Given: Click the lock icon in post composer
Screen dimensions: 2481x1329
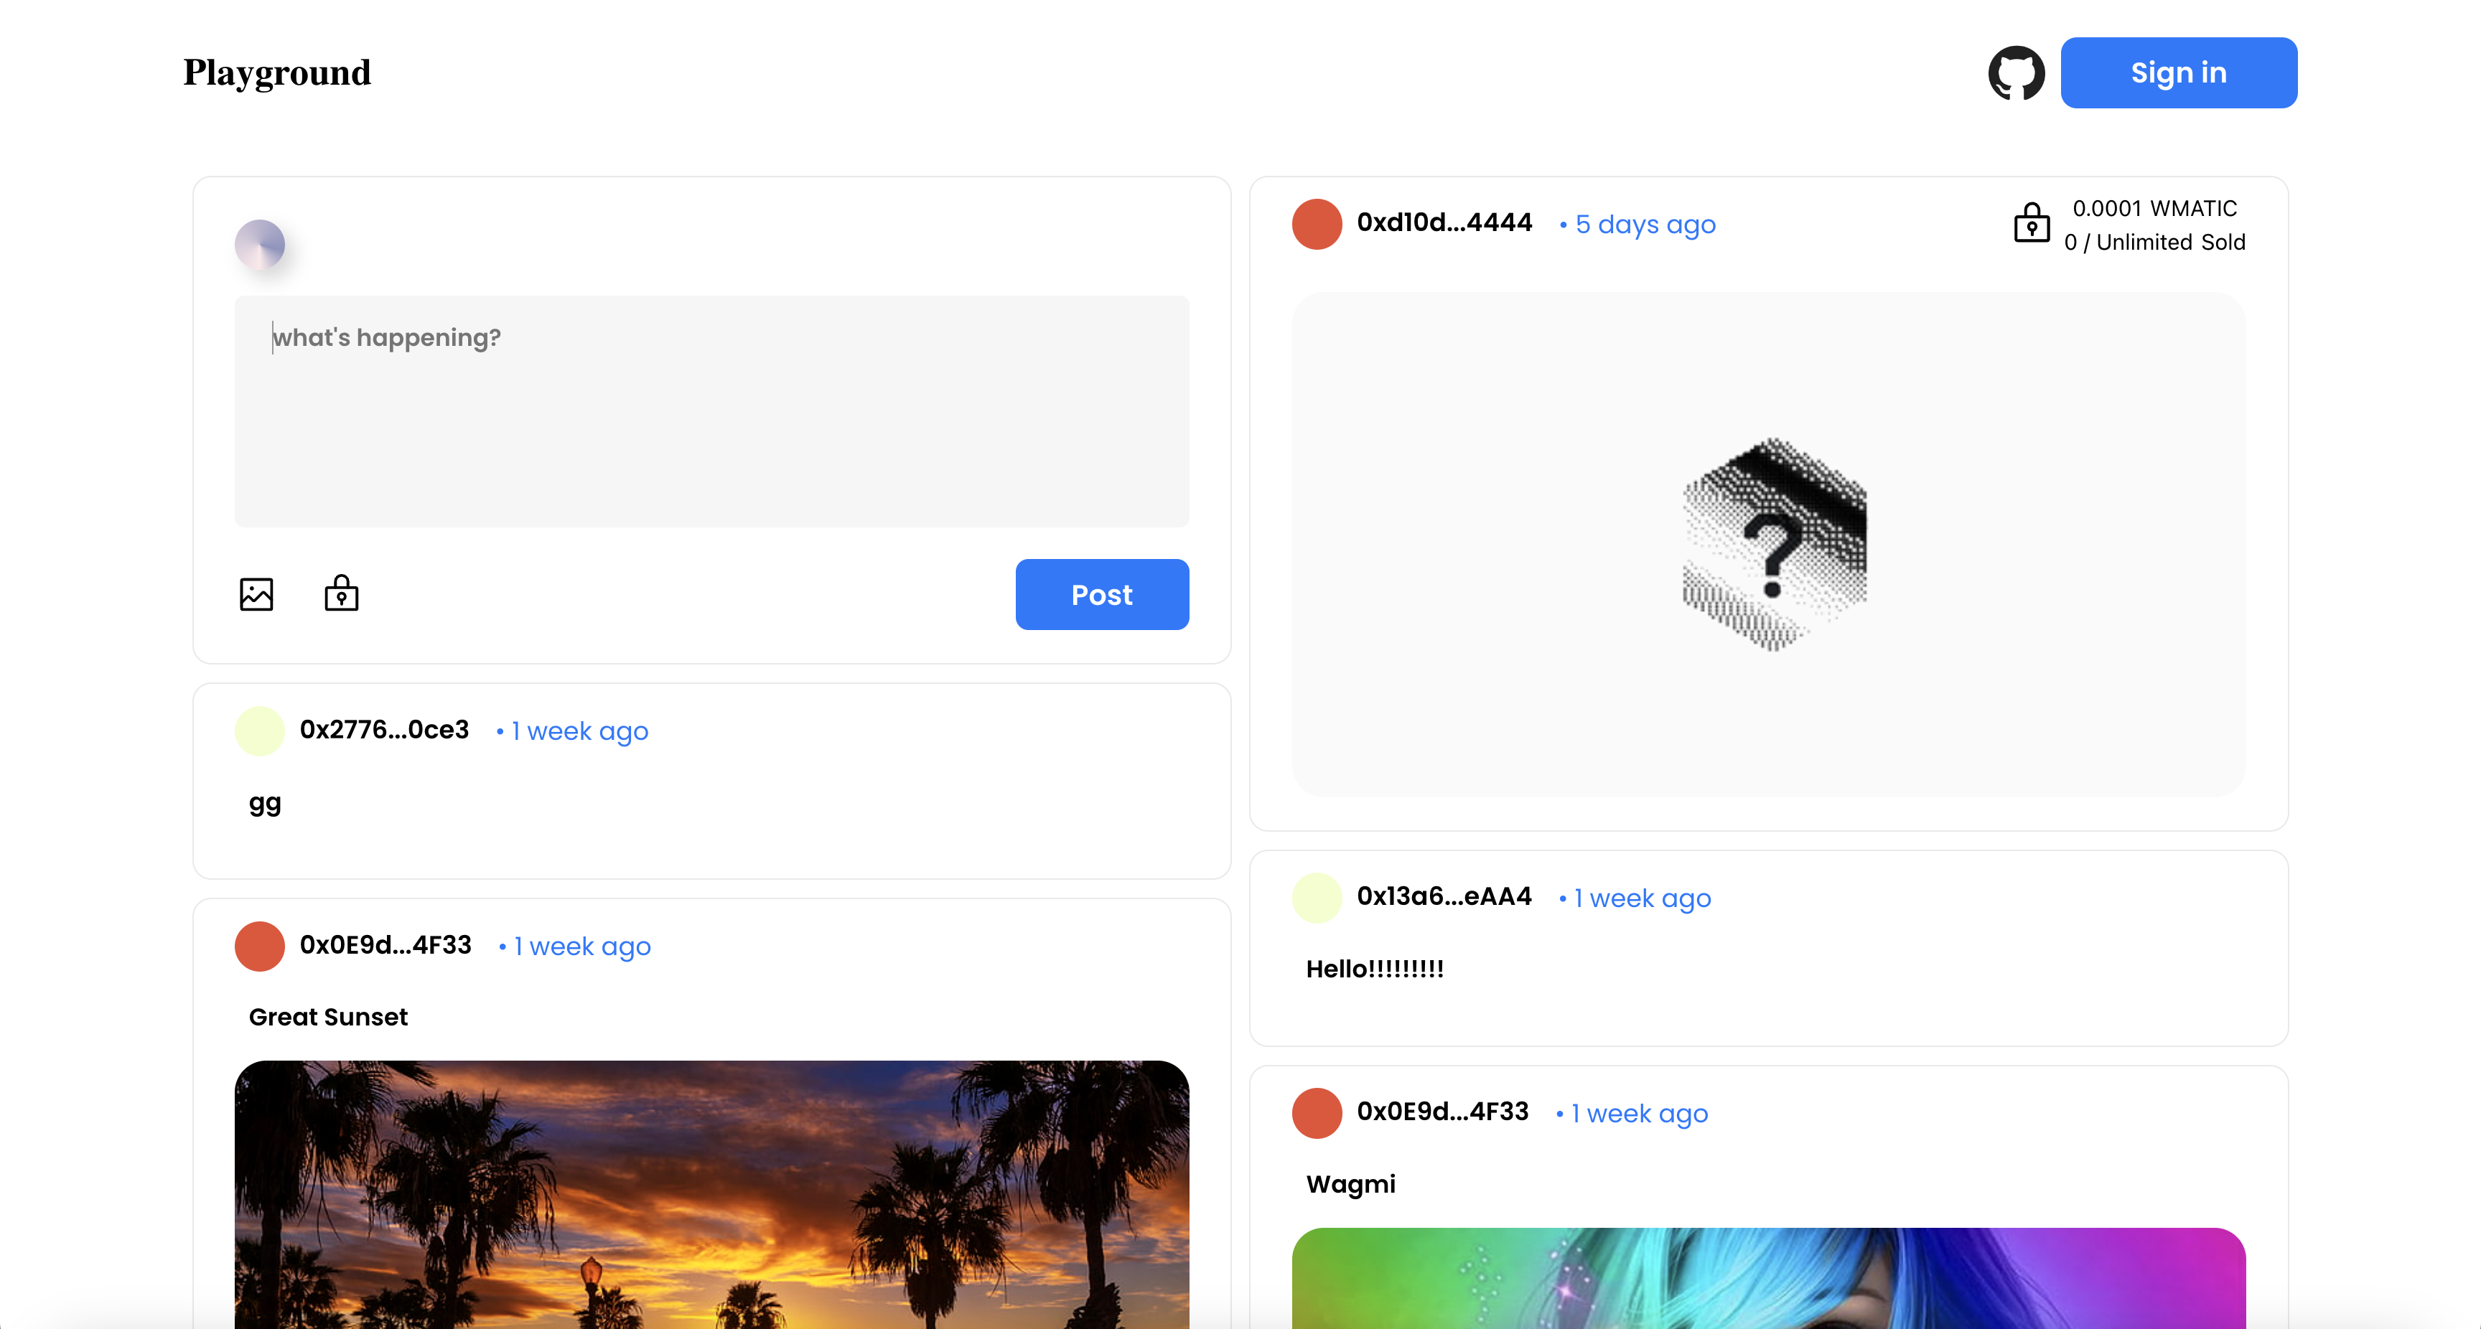Looking at the screenshot, I should (341, 593).
